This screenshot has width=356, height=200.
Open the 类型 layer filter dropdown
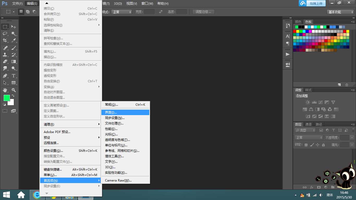tap(305, 130)
